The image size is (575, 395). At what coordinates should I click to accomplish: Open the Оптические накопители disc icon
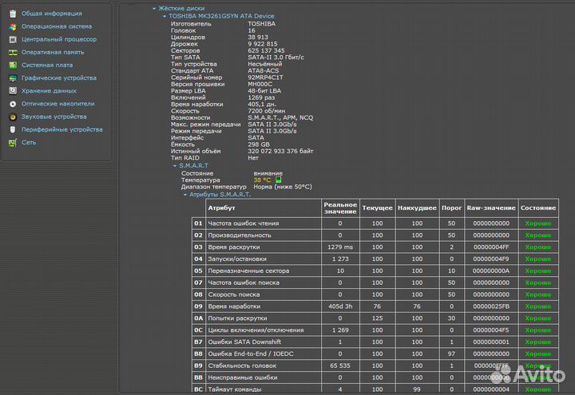click(12, 104)
